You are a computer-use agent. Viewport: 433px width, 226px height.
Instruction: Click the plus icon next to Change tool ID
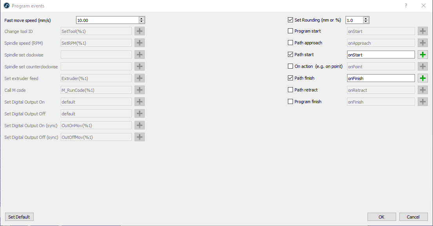[140, 31]
